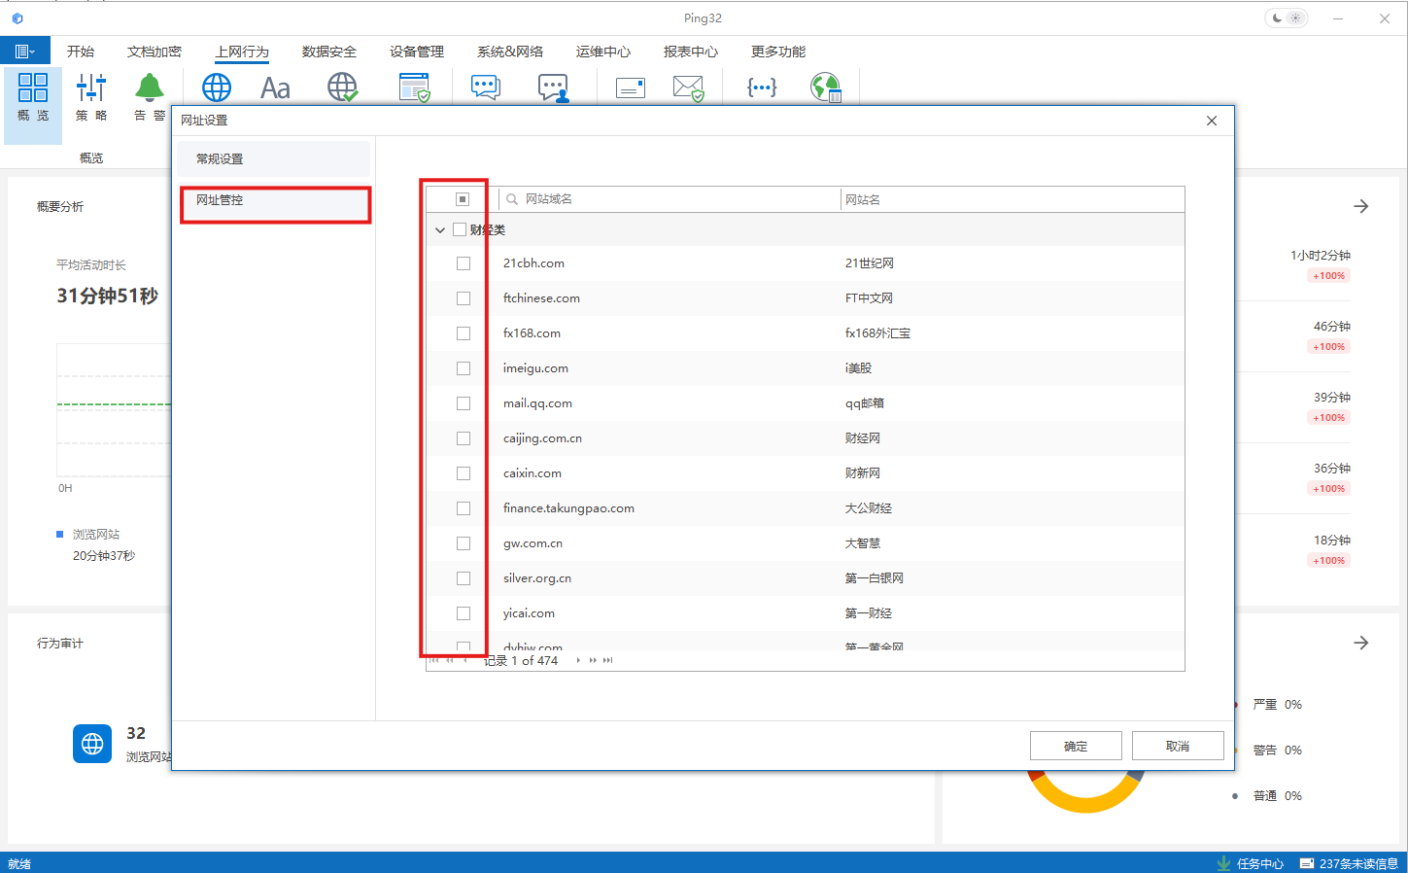Switch to the 数据安全 ribbon tab
Image resolution: width=1408 pixels, height=873 pixels.
(x=328, y=52)
